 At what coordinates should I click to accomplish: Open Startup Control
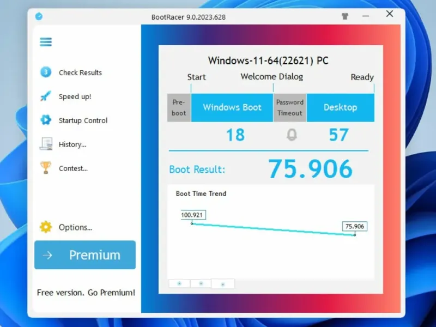coord(83,120)
